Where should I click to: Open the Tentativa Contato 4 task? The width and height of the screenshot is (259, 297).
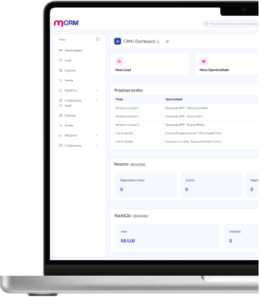(x=127, y=108)
